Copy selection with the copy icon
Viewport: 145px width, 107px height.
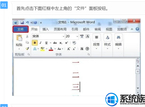pyautogui.click(x=27, y=42)
